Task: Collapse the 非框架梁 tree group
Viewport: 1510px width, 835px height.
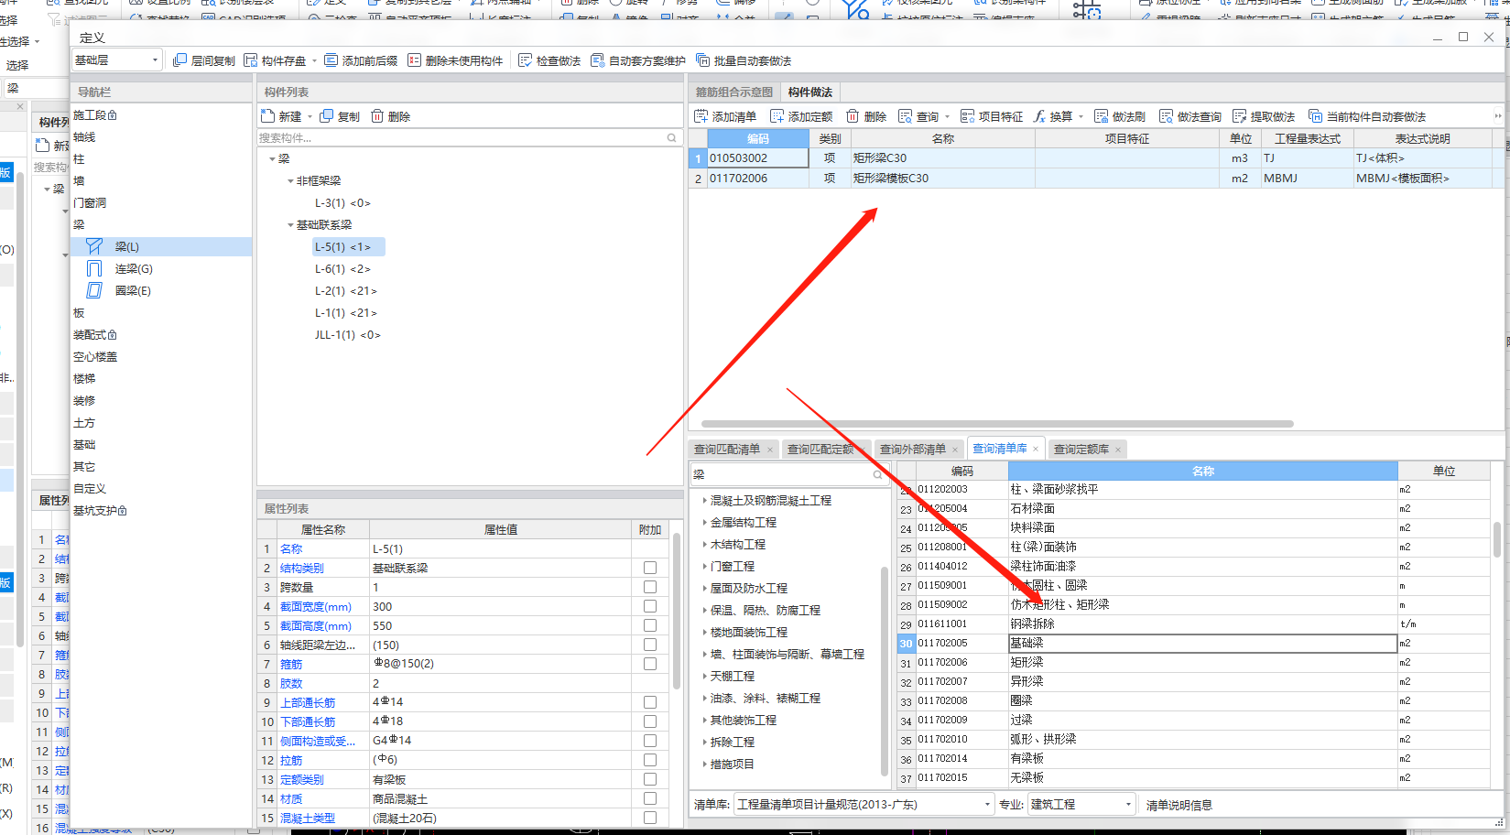Action: coord(290,181)
